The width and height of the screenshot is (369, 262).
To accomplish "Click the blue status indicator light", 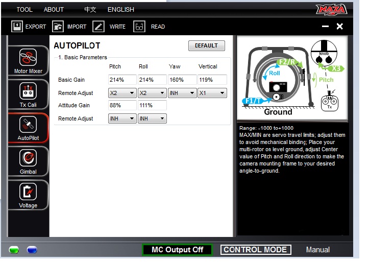I will 32,250.
